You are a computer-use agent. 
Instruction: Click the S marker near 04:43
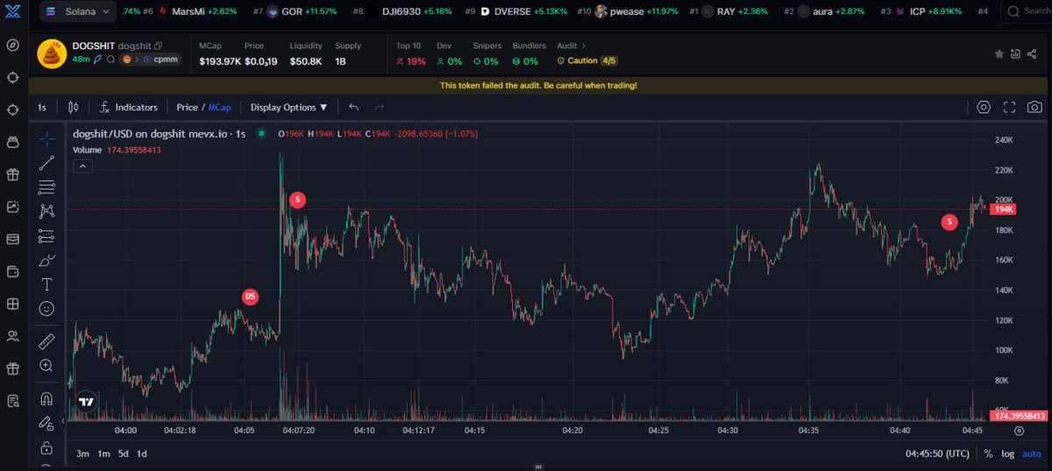coord(949,222)
